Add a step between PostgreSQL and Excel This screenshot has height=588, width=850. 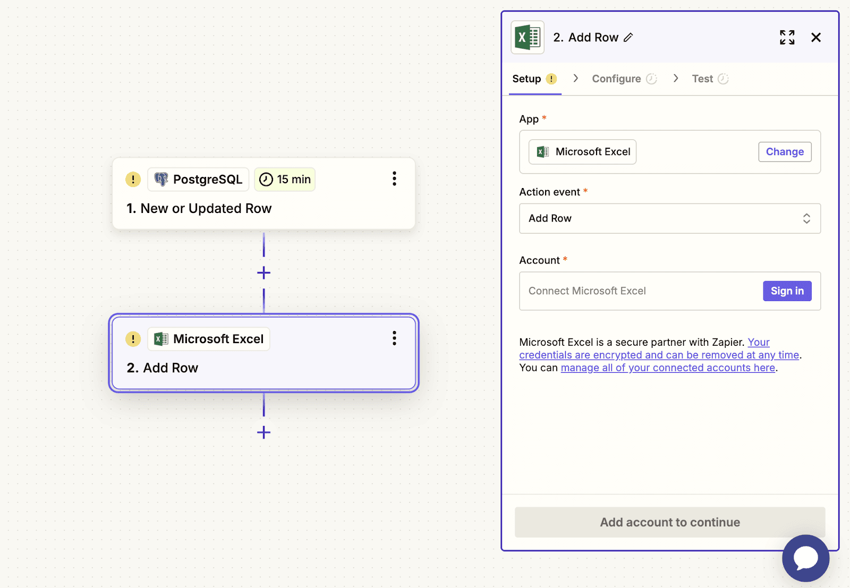pos(263,273)
